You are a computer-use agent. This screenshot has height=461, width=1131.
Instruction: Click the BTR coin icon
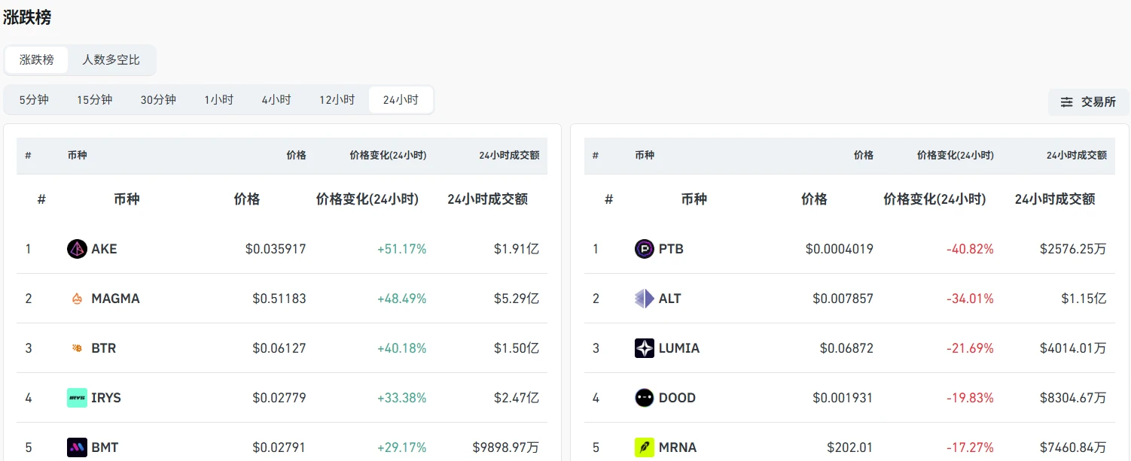77,348
